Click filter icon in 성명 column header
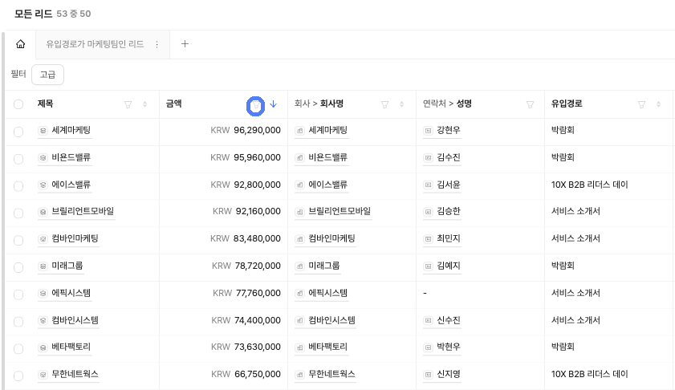The height and width of the screenshot is (390, 675). pos(530,104)
